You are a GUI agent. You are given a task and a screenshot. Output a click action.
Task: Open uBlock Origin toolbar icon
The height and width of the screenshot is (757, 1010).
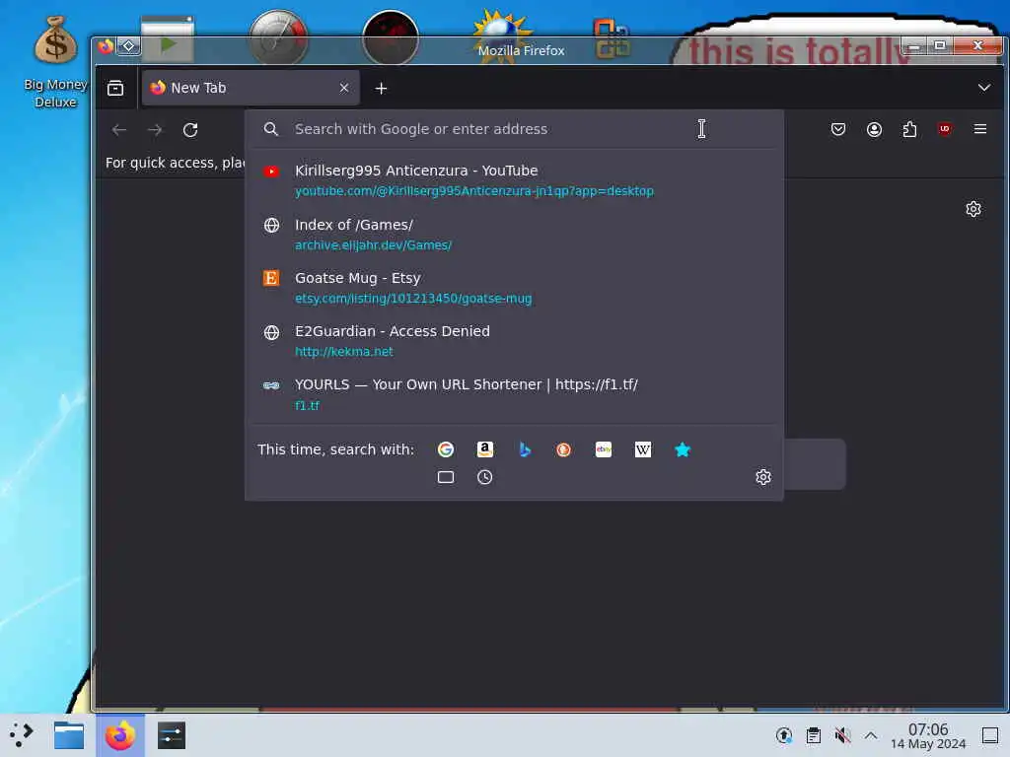pyautogui.click(x=944, y=129)
